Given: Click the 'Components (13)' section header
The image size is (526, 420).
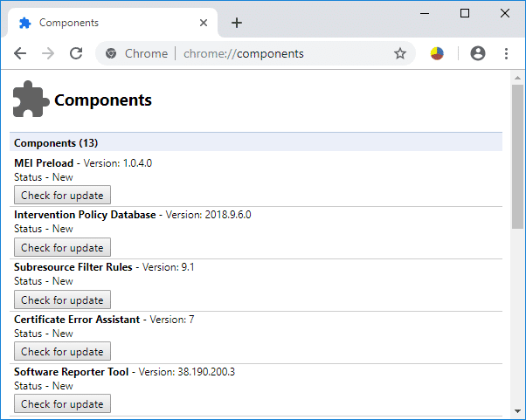Looking at the screenshot, I should tap(256, 142).
